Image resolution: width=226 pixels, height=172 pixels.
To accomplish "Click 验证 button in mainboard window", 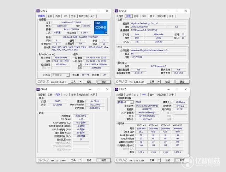I will point(167,82).
